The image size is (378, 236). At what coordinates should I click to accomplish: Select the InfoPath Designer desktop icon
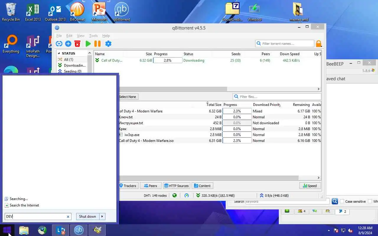click(33, 46)
